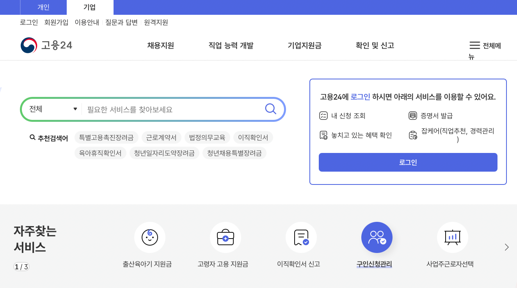Open 고령자 고용 지원금 via its briefcase icon

pos(226,237)
